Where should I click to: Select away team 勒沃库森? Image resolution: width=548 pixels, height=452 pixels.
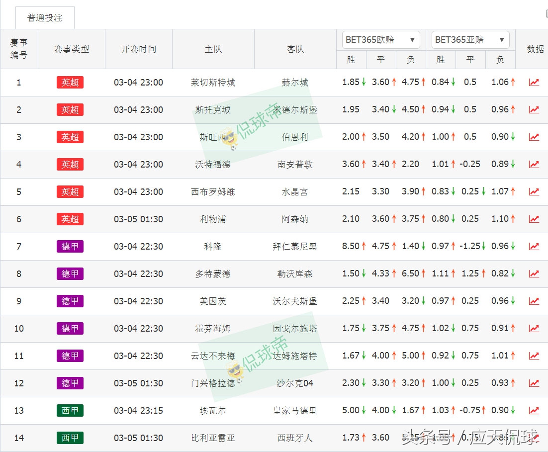pos(294,273)
